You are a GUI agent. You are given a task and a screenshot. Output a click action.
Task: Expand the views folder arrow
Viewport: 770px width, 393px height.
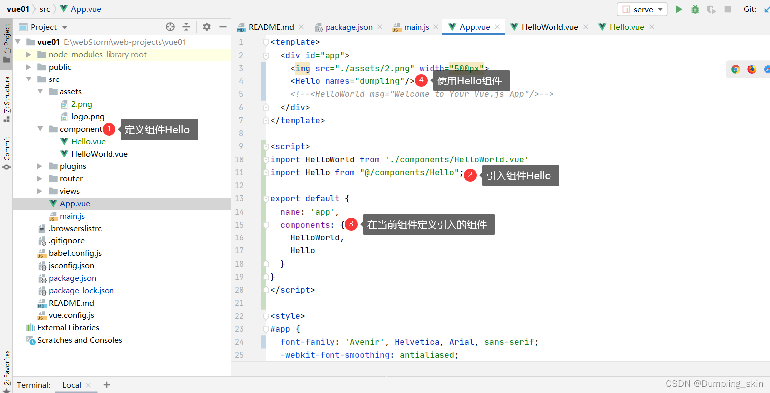(40, 191)
